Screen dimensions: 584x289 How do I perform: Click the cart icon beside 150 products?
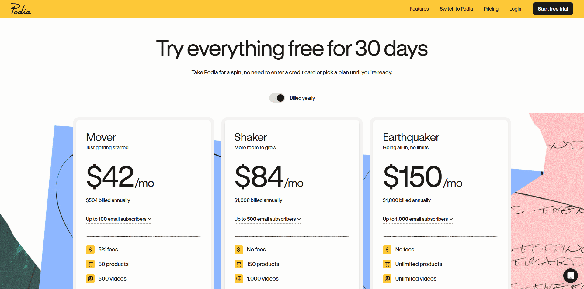[239, 264]
